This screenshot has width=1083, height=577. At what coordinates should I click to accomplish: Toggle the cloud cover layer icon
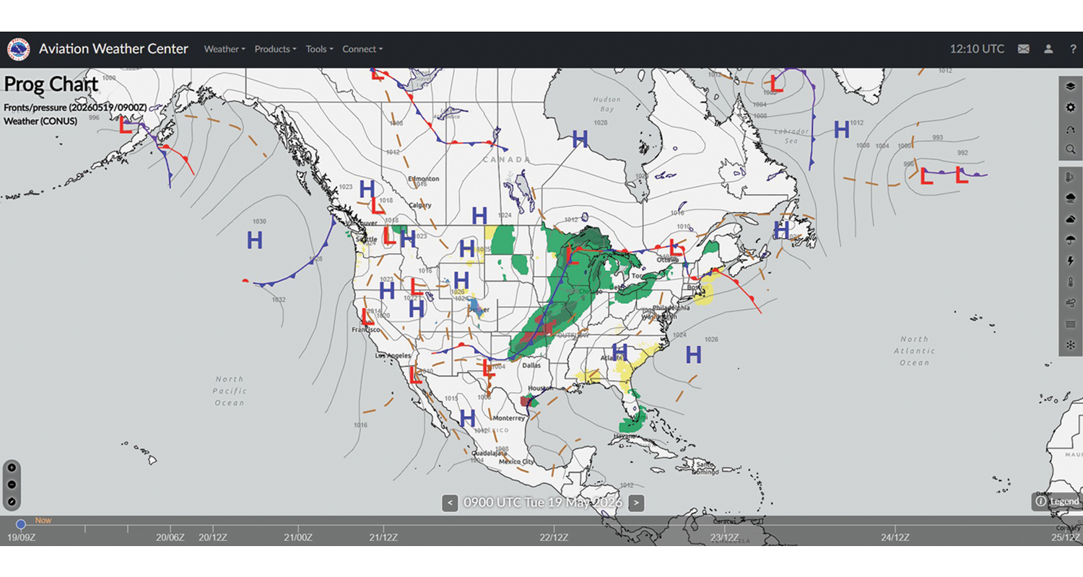(x=1071, y=219)
